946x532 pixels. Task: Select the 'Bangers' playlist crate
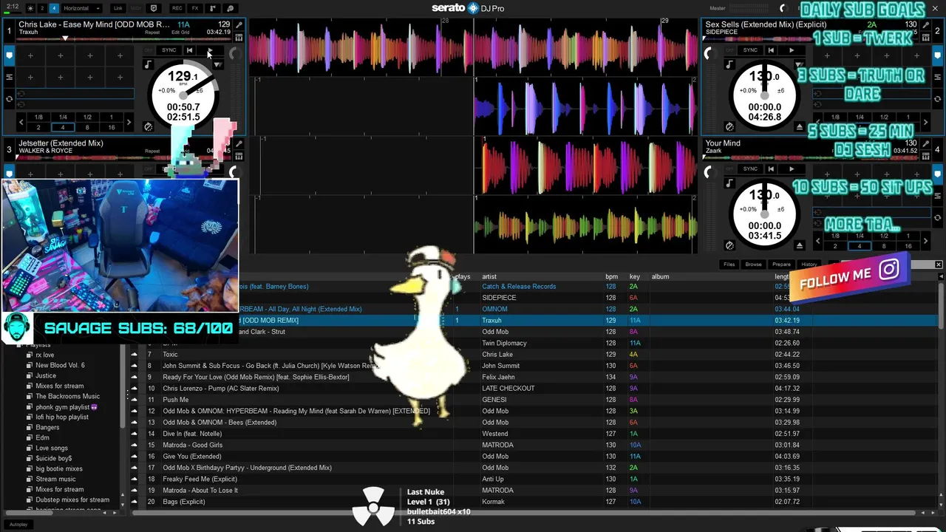click(47, 427)
